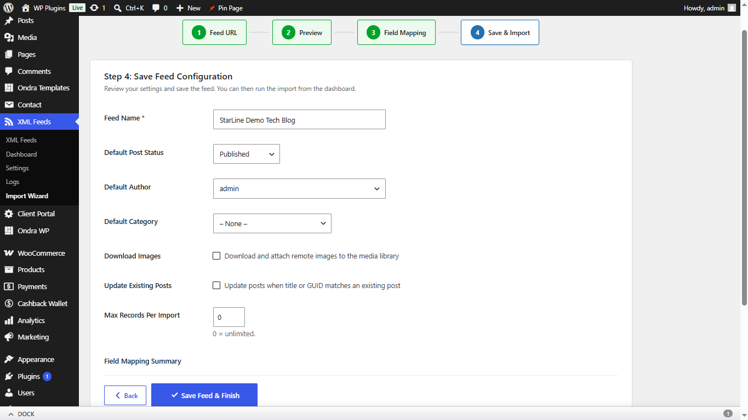Open Settings submenu item
Image resolution: width=748 pixels, height=420 pixels.
pyautogui.click(x=18, y=168)
